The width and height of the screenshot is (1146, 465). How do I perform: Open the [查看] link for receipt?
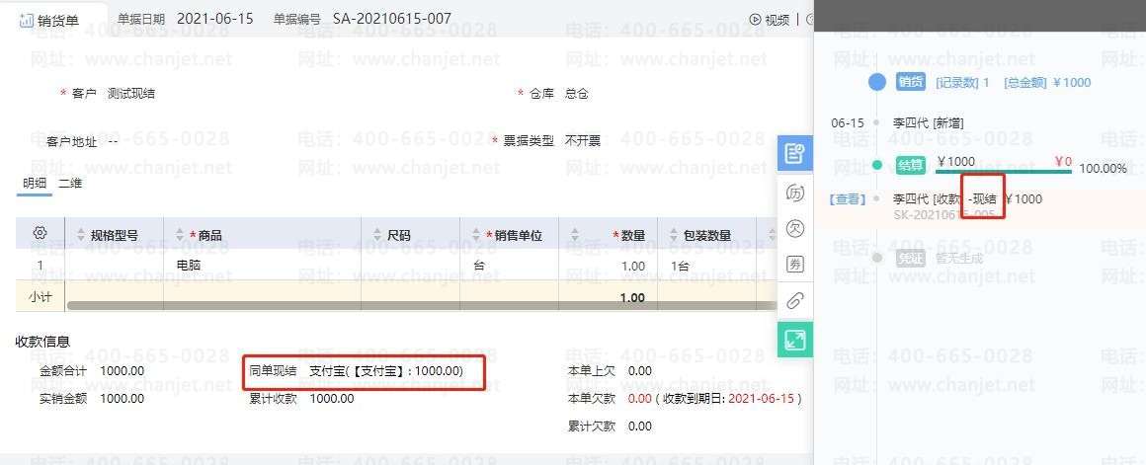pyautogui.click(x=847, y=198)
